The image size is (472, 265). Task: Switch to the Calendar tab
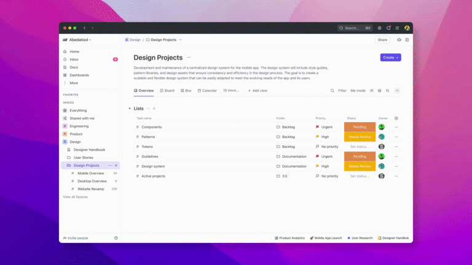[207, 90]
